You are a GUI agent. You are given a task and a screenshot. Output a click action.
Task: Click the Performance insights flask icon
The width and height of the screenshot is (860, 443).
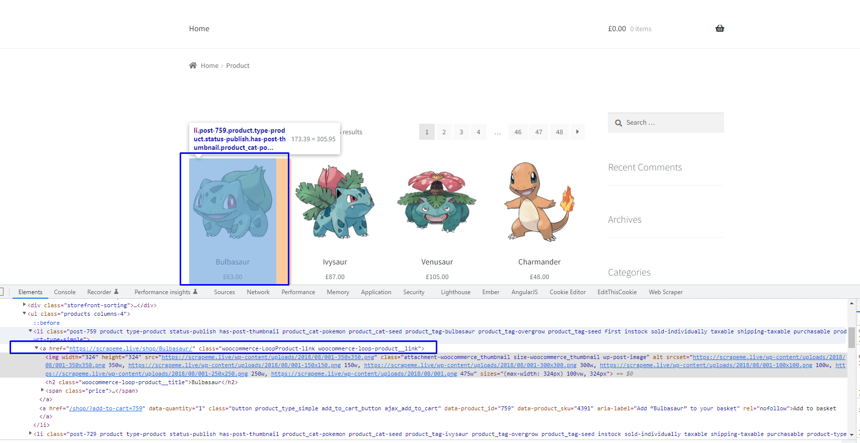point(195,292)
